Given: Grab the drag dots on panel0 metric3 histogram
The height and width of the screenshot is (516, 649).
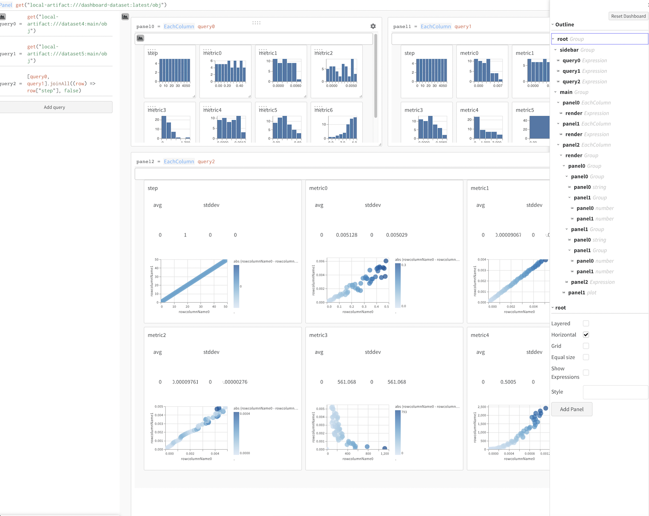Looking at the screenshot, I should (x=151, y=107).
